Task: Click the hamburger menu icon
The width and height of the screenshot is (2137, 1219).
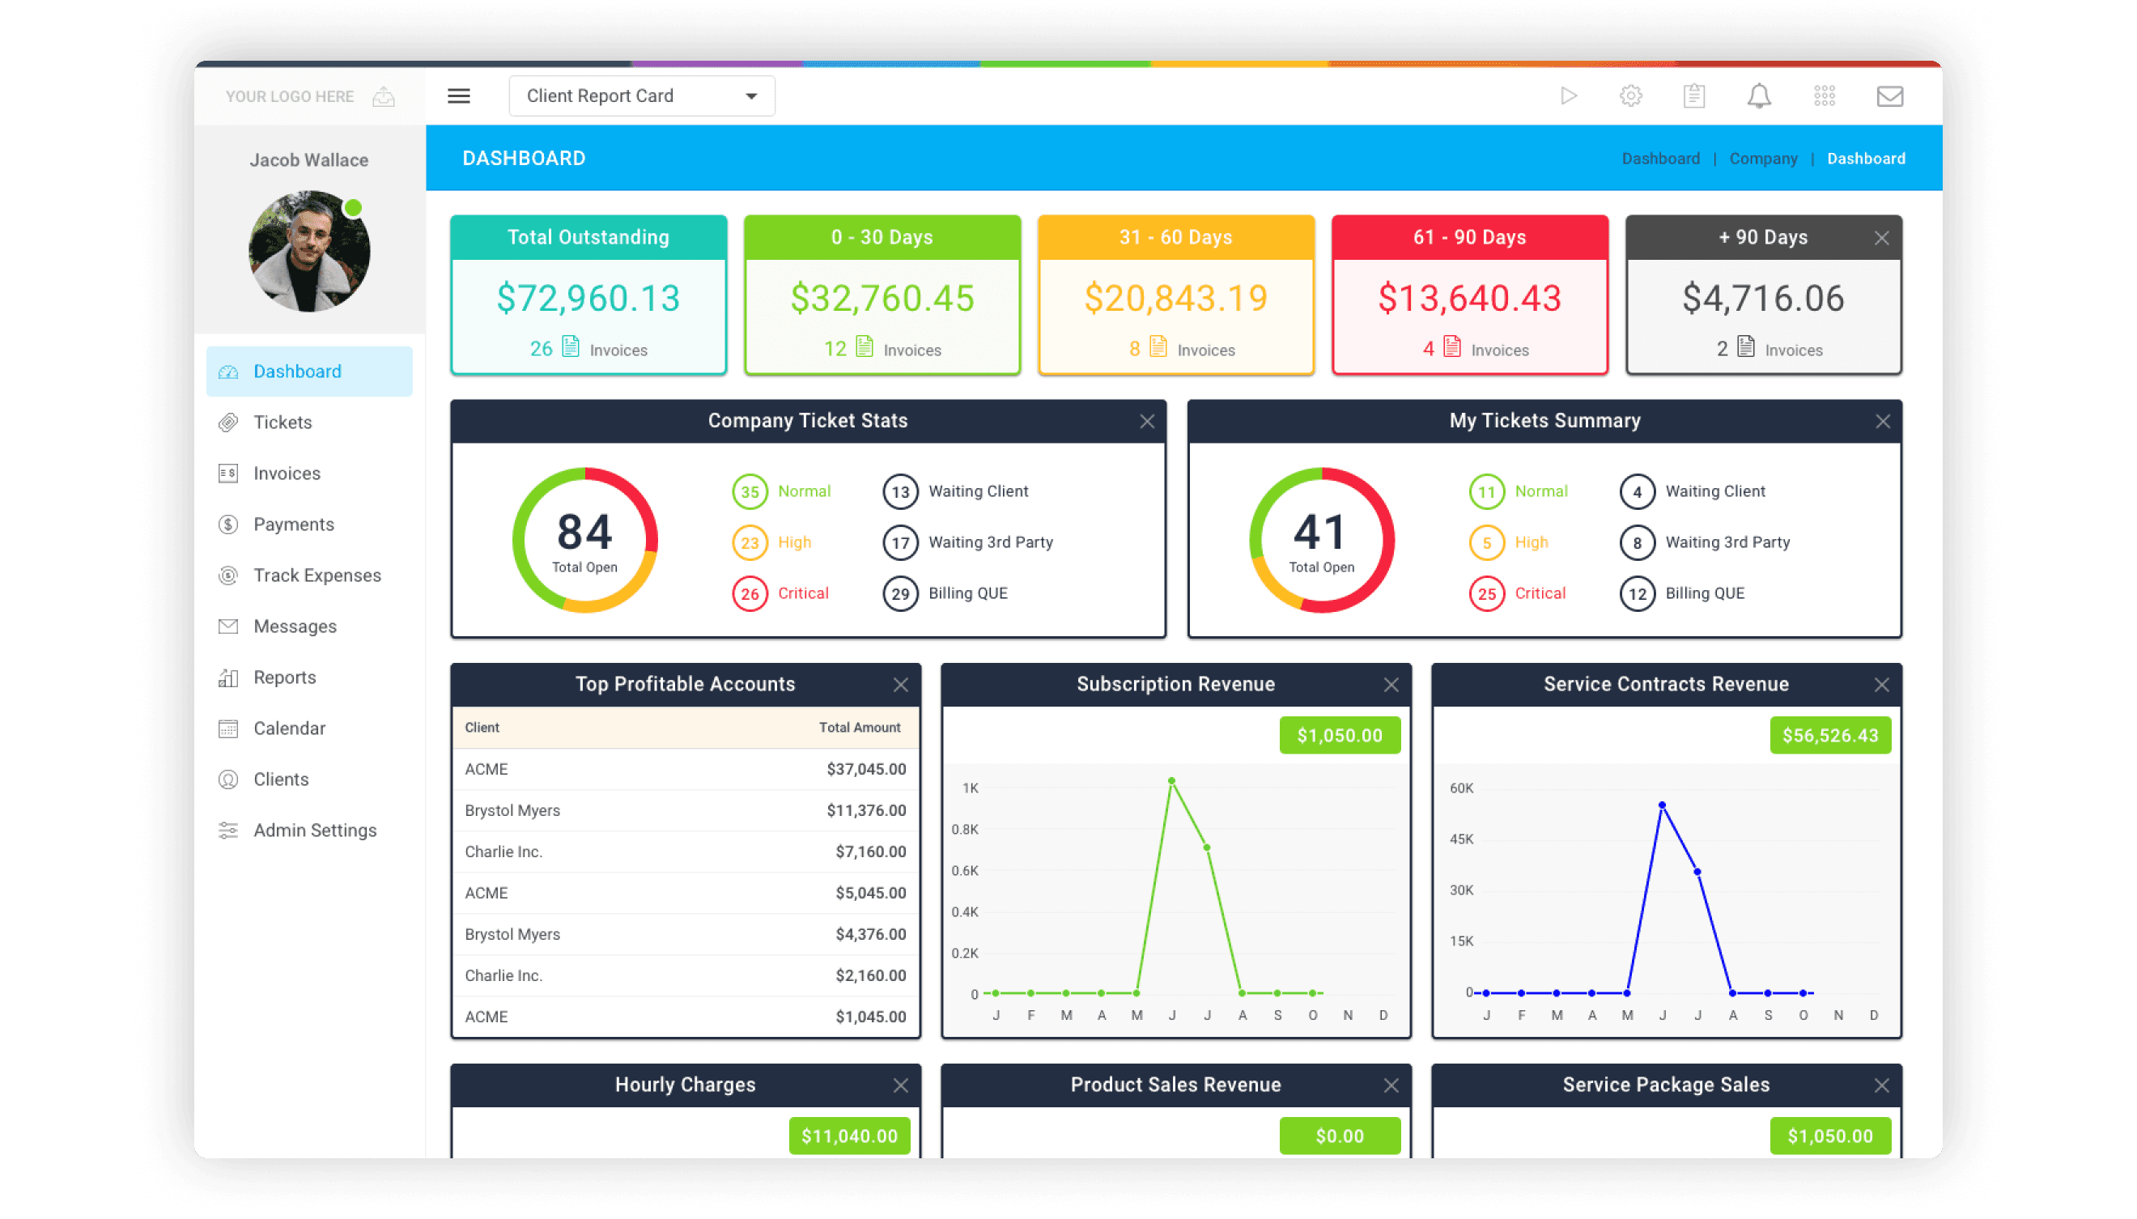Action: 459,96
